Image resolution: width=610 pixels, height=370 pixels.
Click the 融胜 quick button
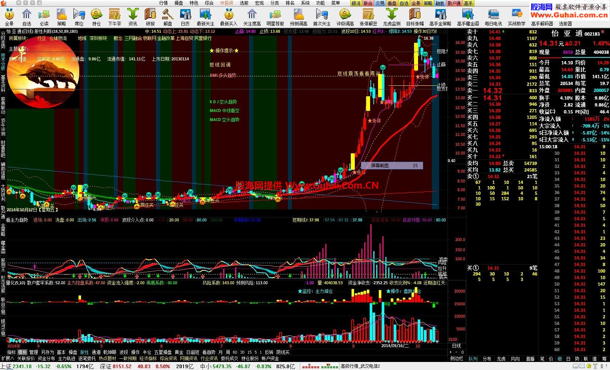pos(440,3)
